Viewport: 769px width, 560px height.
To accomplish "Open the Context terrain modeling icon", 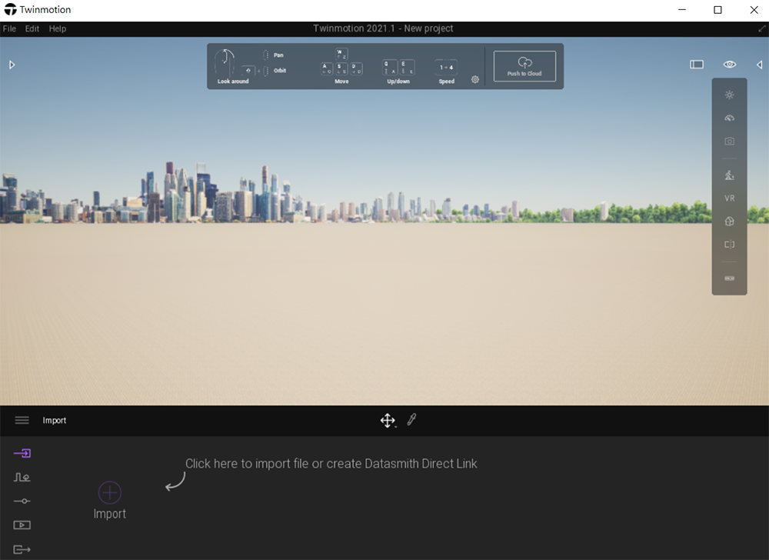I will pyautogui.click(x=22, y=477).
